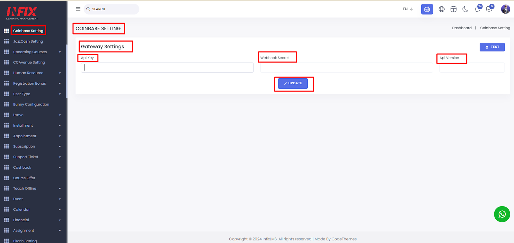Image resolution: width=514 pixels, height=243 pixels.
Task: Click the Search input box
Action: point(111,9)
